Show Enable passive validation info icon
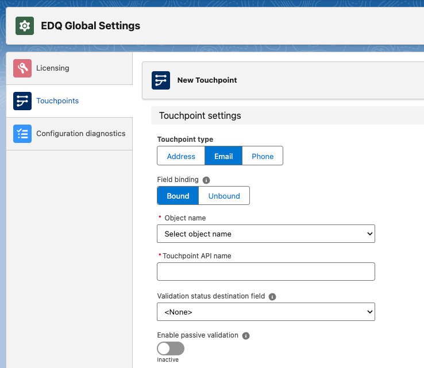Image resolution: width=424 pixels, height=368 pixels. coord(246,336)
